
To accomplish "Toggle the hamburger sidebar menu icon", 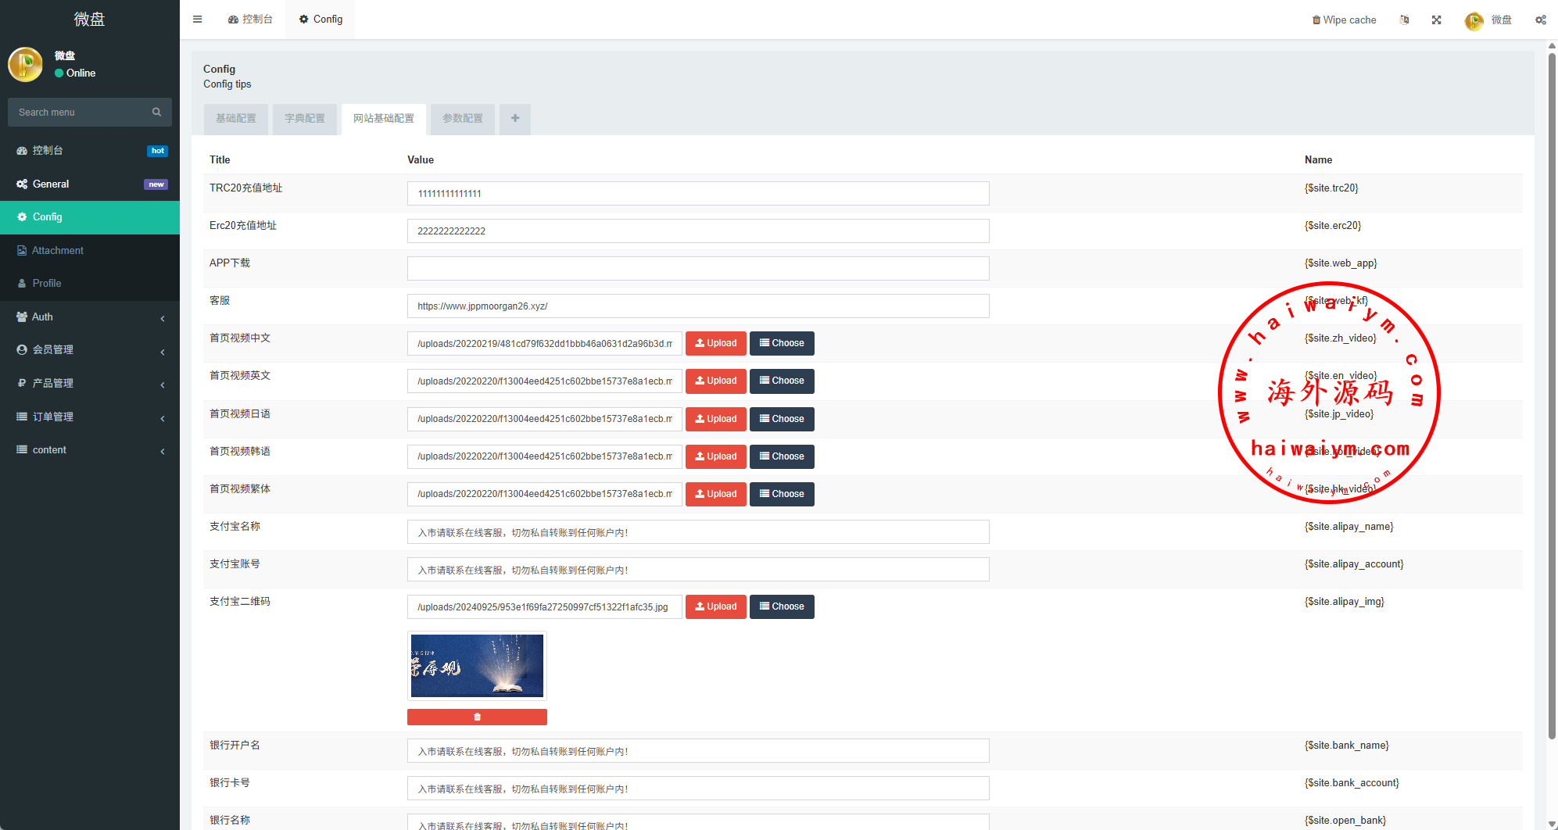I will [198, 20].
